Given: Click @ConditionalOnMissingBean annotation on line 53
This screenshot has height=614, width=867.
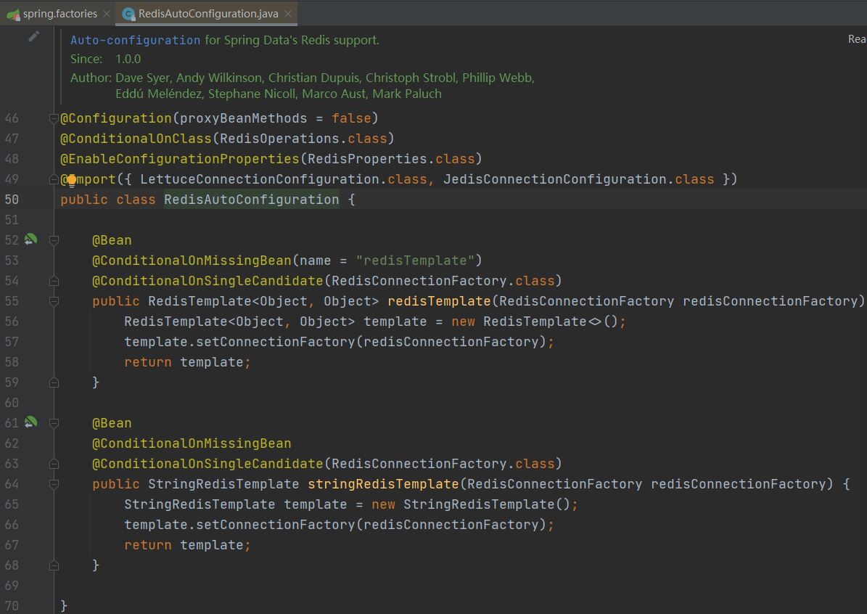Looking at the screenshot, I should (192, 261).
